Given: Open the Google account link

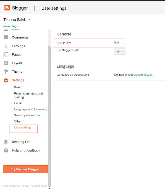Looking at the screenshot, I should coord(143,75).
